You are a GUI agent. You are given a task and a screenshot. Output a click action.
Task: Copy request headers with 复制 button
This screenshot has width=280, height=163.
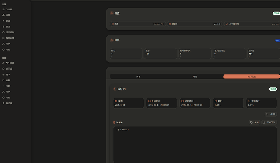click(x=254, y=122)
